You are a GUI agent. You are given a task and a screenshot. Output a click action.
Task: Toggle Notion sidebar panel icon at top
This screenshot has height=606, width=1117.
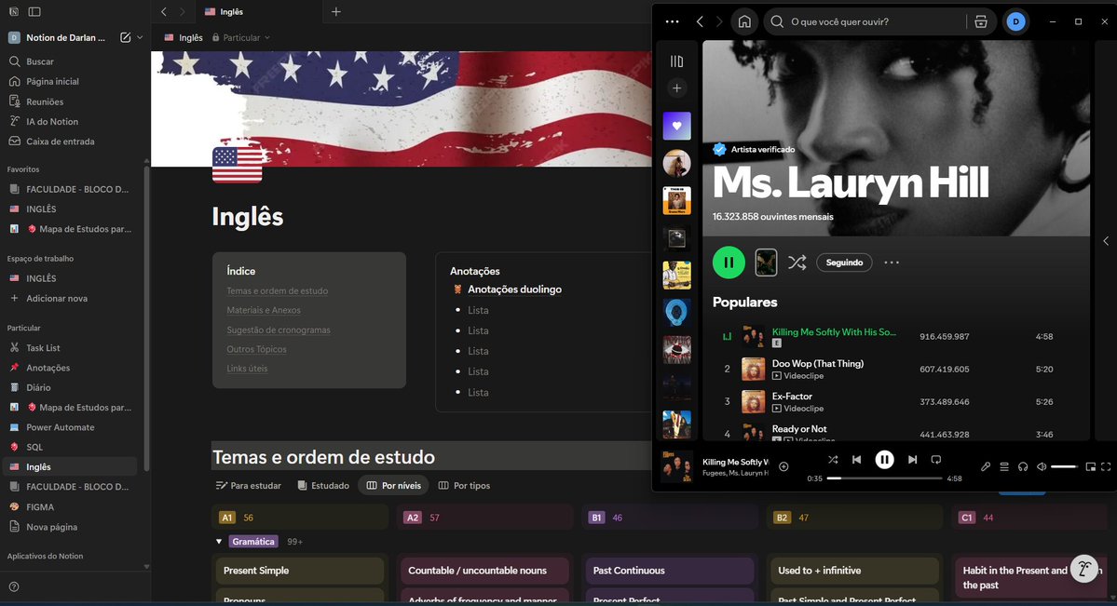[x=34, y=11]
